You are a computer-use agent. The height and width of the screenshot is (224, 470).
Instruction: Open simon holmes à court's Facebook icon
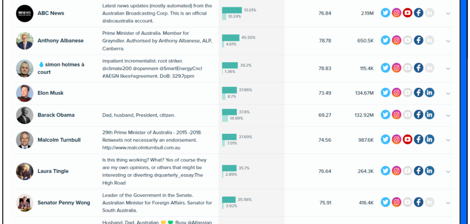[419, 68]
